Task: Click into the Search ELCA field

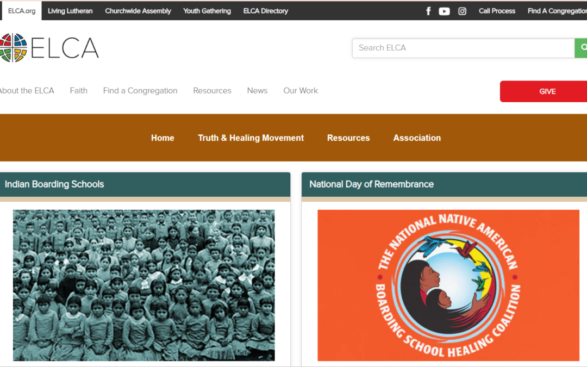Action: tap(463, 48)
